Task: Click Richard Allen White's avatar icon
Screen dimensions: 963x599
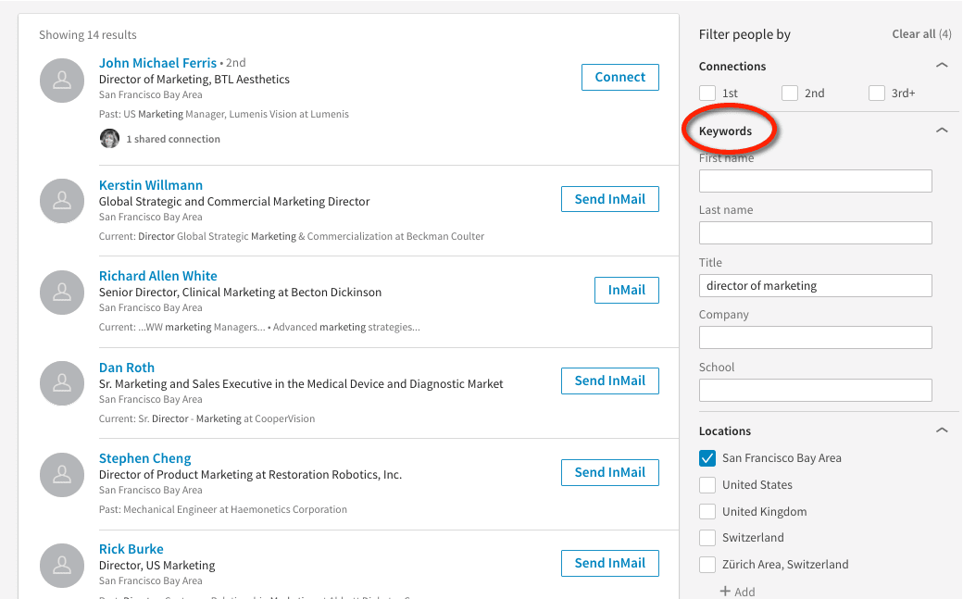Action: click(62, 293)
